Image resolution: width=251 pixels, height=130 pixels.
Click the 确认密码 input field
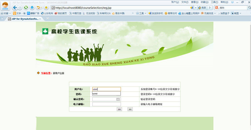tap(106, 99)
